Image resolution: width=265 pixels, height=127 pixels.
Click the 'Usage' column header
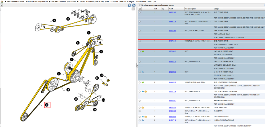pos(239,9)
